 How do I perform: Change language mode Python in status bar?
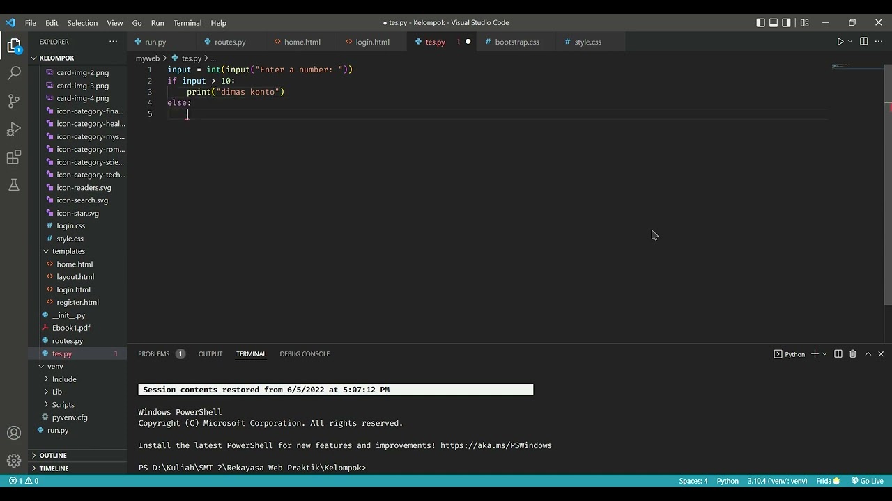point(728,481)
